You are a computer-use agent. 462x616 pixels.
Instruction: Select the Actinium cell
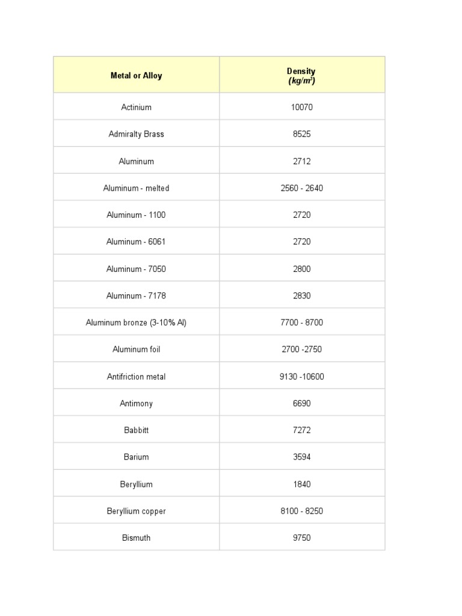[x=136, y=107]
